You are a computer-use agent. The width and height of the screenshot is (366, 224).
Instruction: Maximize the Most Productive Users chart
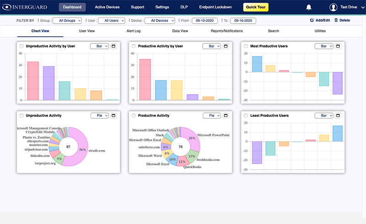(x=338, y=46)
